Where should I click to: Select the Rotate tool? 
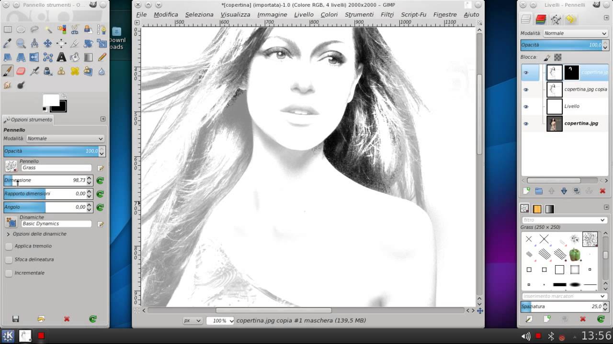(x=88, y=43)
